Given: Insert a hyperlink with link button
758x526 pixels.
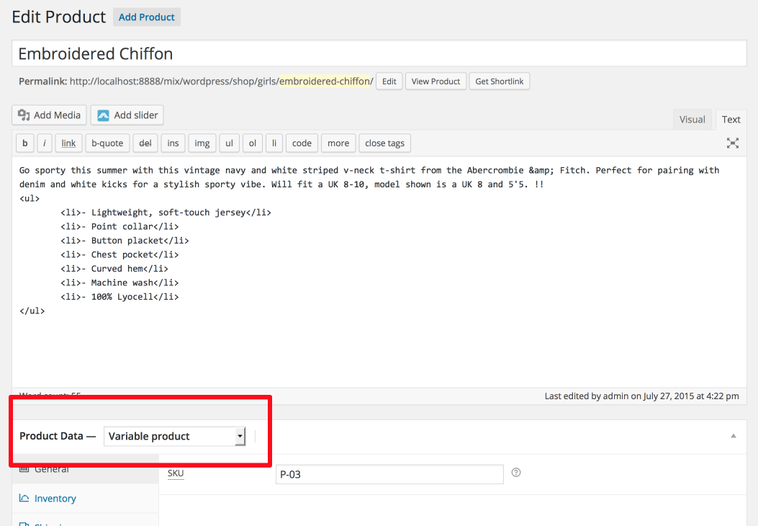Looking at the screenshot, I should point(68,143).
